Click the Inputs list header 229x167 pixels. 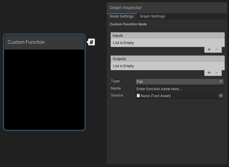(168, 35)
